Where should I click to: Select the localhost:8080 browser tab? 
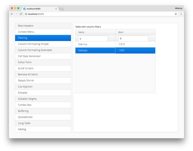[x=40, y=9]
